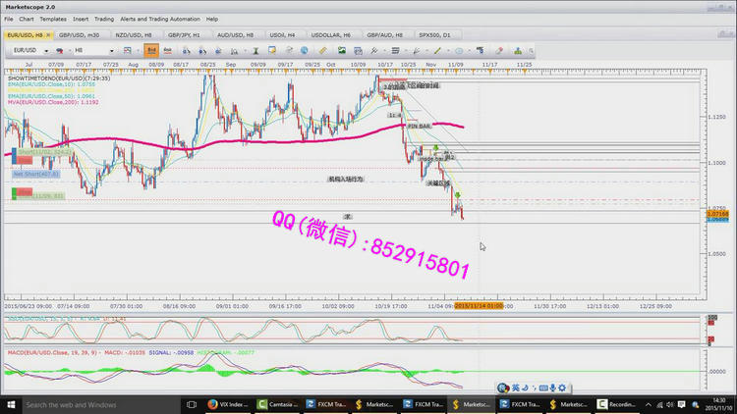Image resolution: width=737 pixels, height=414 pixels.
Task: Click the Net Short position label on chart
Action: point(36,174)
